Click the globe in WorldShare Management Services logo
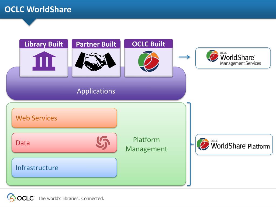Image resolution: width=276 pixels, height=207 pixels. [212, 56]
